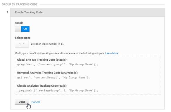Click the index number hint text
Screen dimensions: 171x112
(x=47, y=44)
